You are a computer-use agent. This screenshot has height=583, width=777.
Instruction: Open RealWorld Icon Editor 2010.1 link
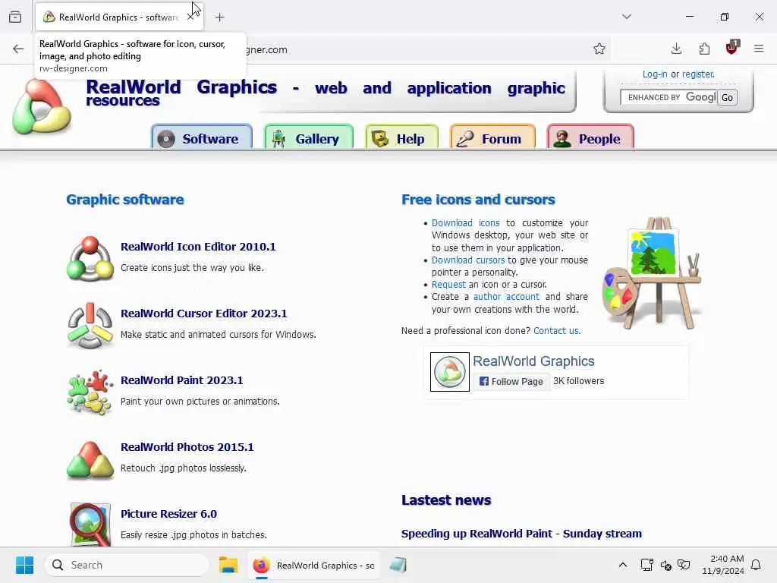pyautogui.click(x=198, y=247)
